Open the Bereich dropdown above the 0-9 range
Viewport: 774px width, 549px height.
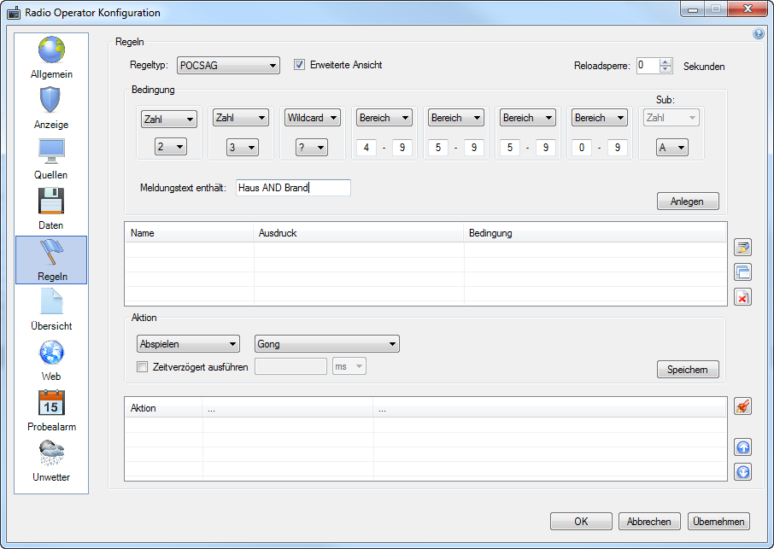[x=599, y=117]
